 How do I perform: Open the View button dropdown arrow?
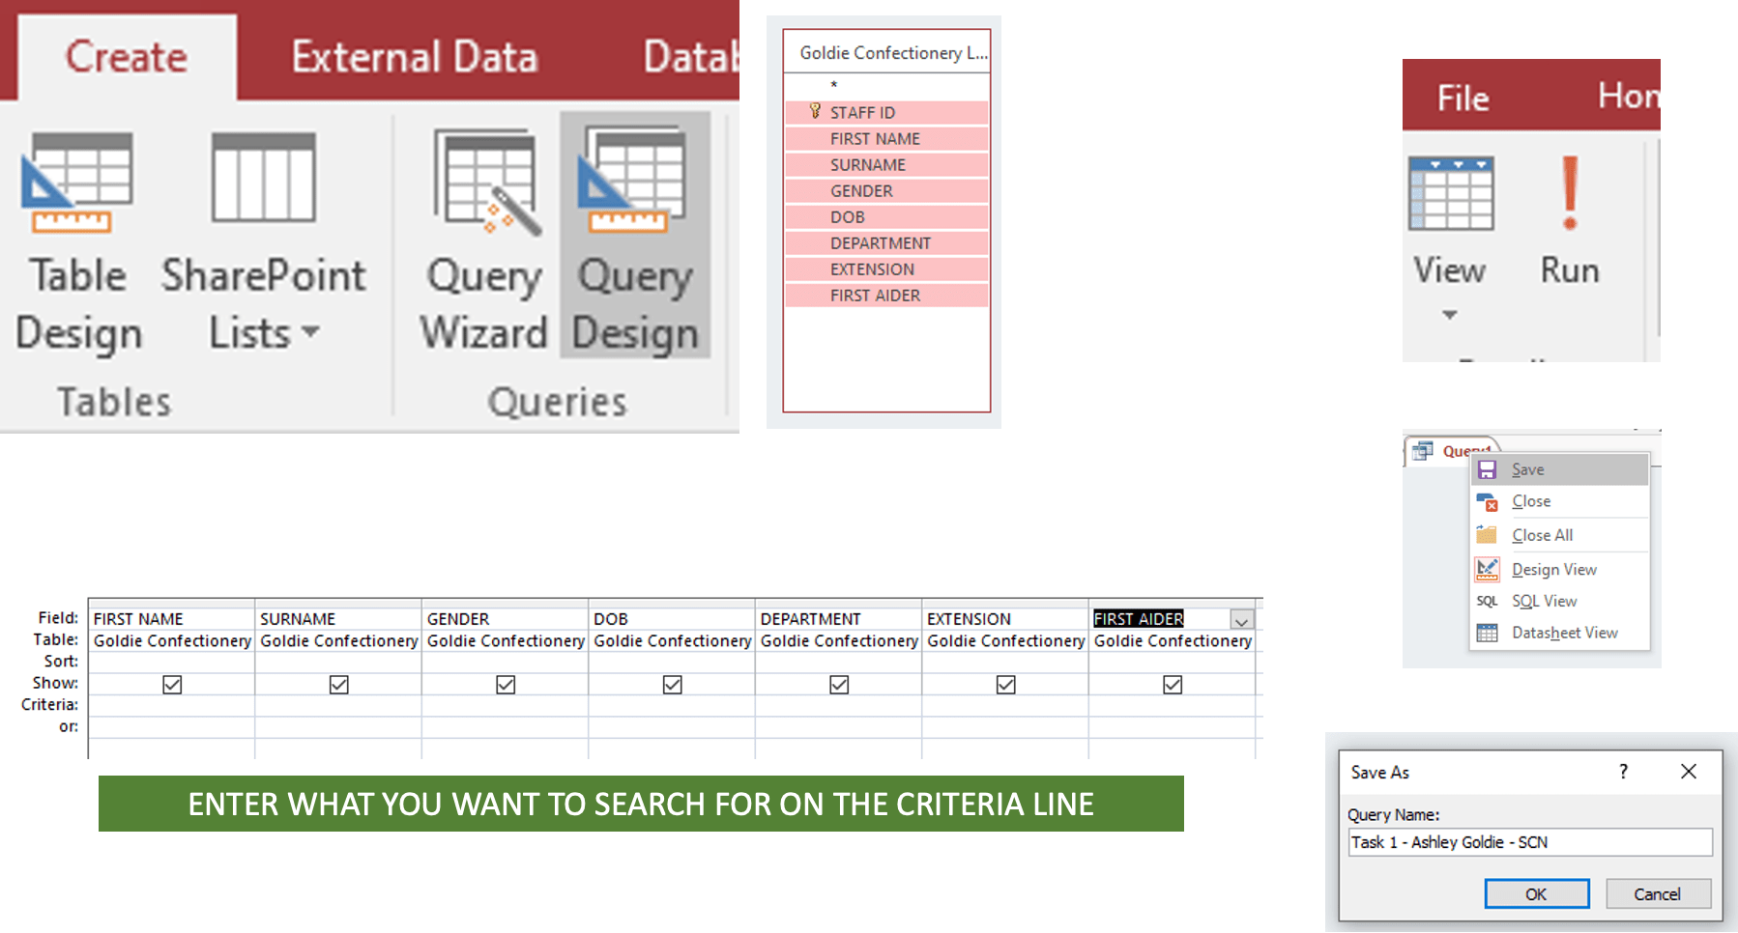1449,315
